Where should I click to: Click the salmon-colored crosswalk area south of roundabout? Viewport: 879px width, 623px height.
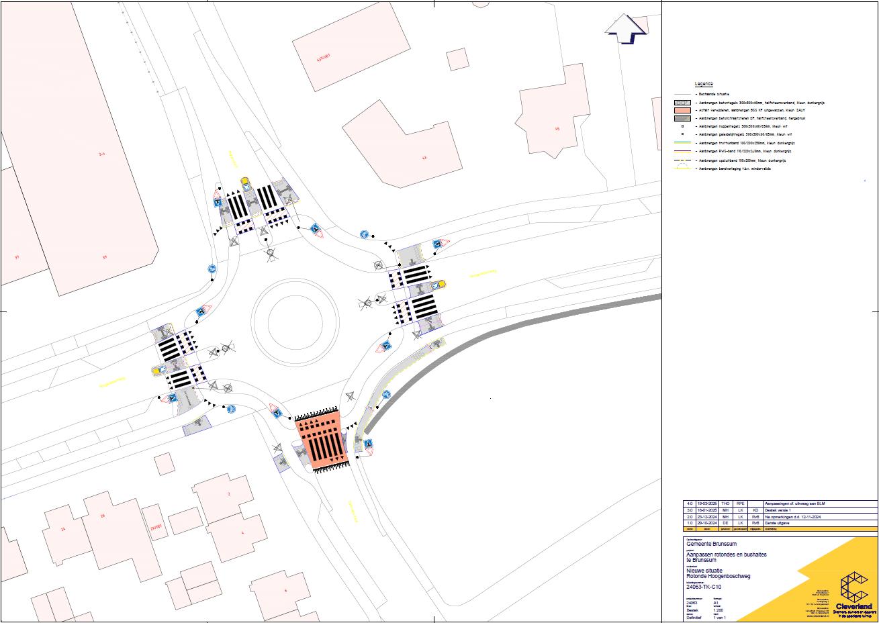[x=321, y=440]
